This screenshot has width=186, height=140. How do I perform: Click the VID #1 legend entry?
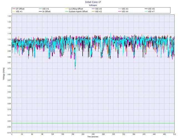tap(17, 11)
